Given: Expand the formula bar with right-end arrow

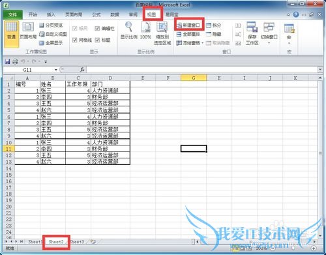Looking at the screenshot, I should click(320, 70).
